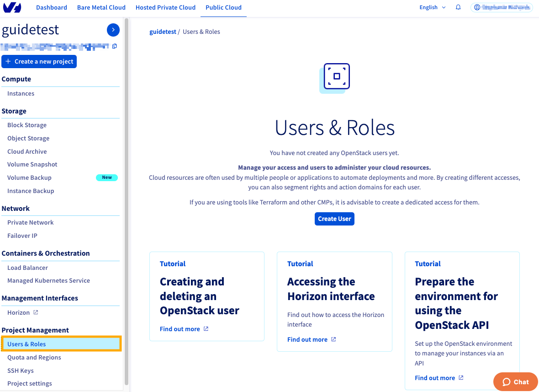Viewport: 539px width, 392px height.
Task: Open the English language dropdown
Action: [431, 7]
